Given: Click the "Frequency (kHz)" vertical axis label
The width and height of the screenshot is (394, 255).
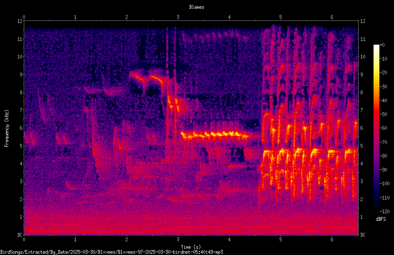Looking at the screenshot, I should [x=7, y=129].
